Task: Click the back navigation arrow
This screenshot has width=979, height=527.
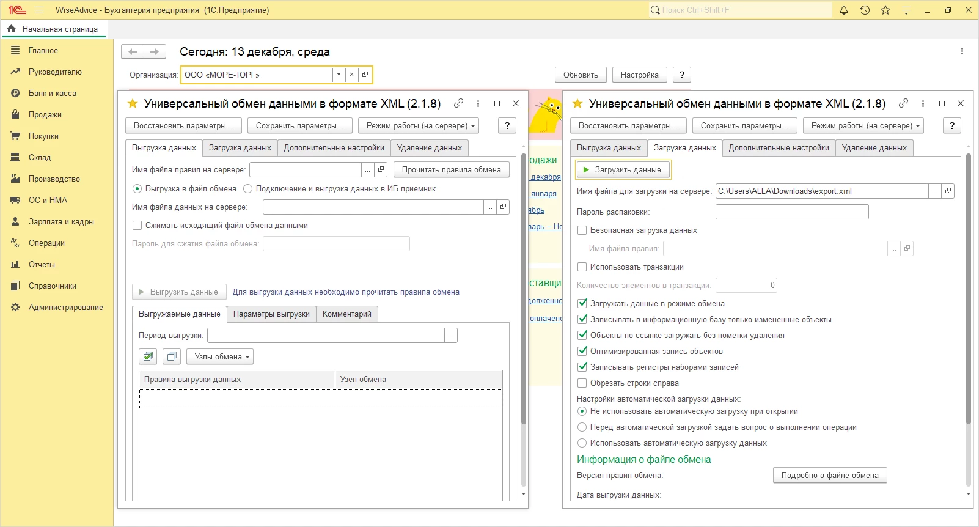Action: [x=133, y=52]
